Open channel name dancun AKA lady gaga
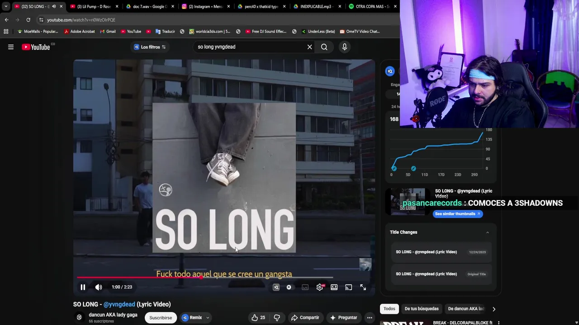Screen dimensions: 579x325 point(113,315)
